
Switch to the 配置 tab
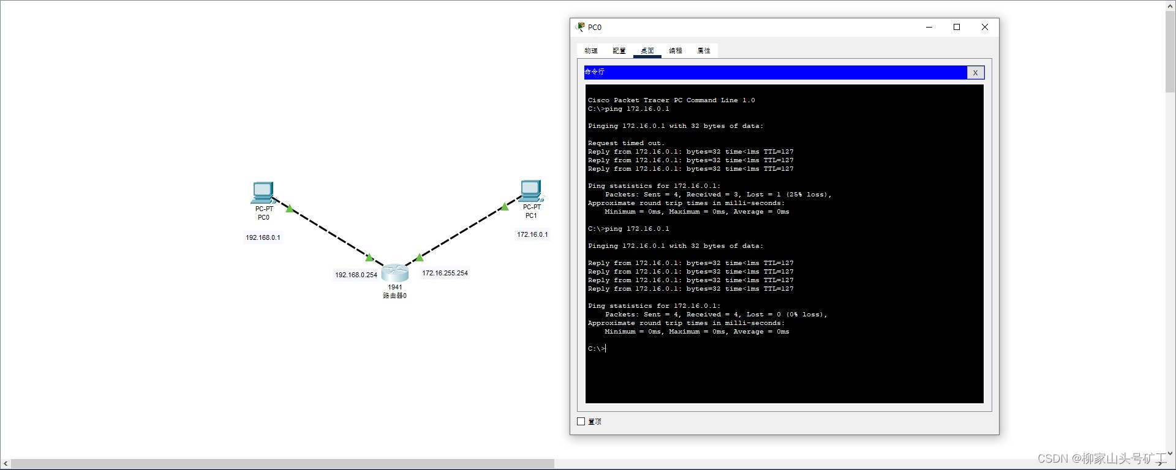pyautogui.click(x=619, y=51)
